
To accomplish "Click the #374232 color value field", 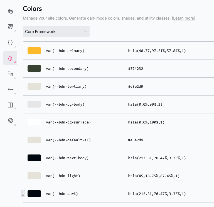I will [x=136, y=68].
